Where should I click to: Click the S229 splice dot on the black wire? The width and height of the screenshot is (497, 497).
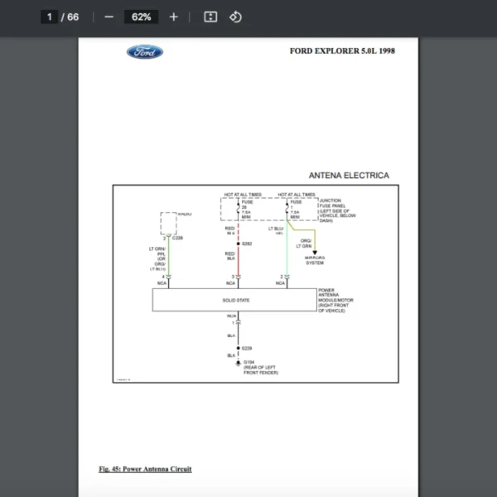[238, 348]
